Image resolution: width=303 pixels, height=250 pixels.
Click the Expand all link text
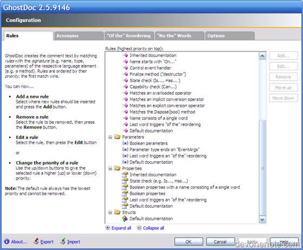pyautogui.click(x=121, y=228)
